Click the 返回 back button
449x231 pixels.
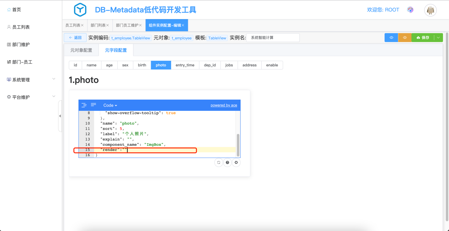pyautogui.click(x=75, y=38)
